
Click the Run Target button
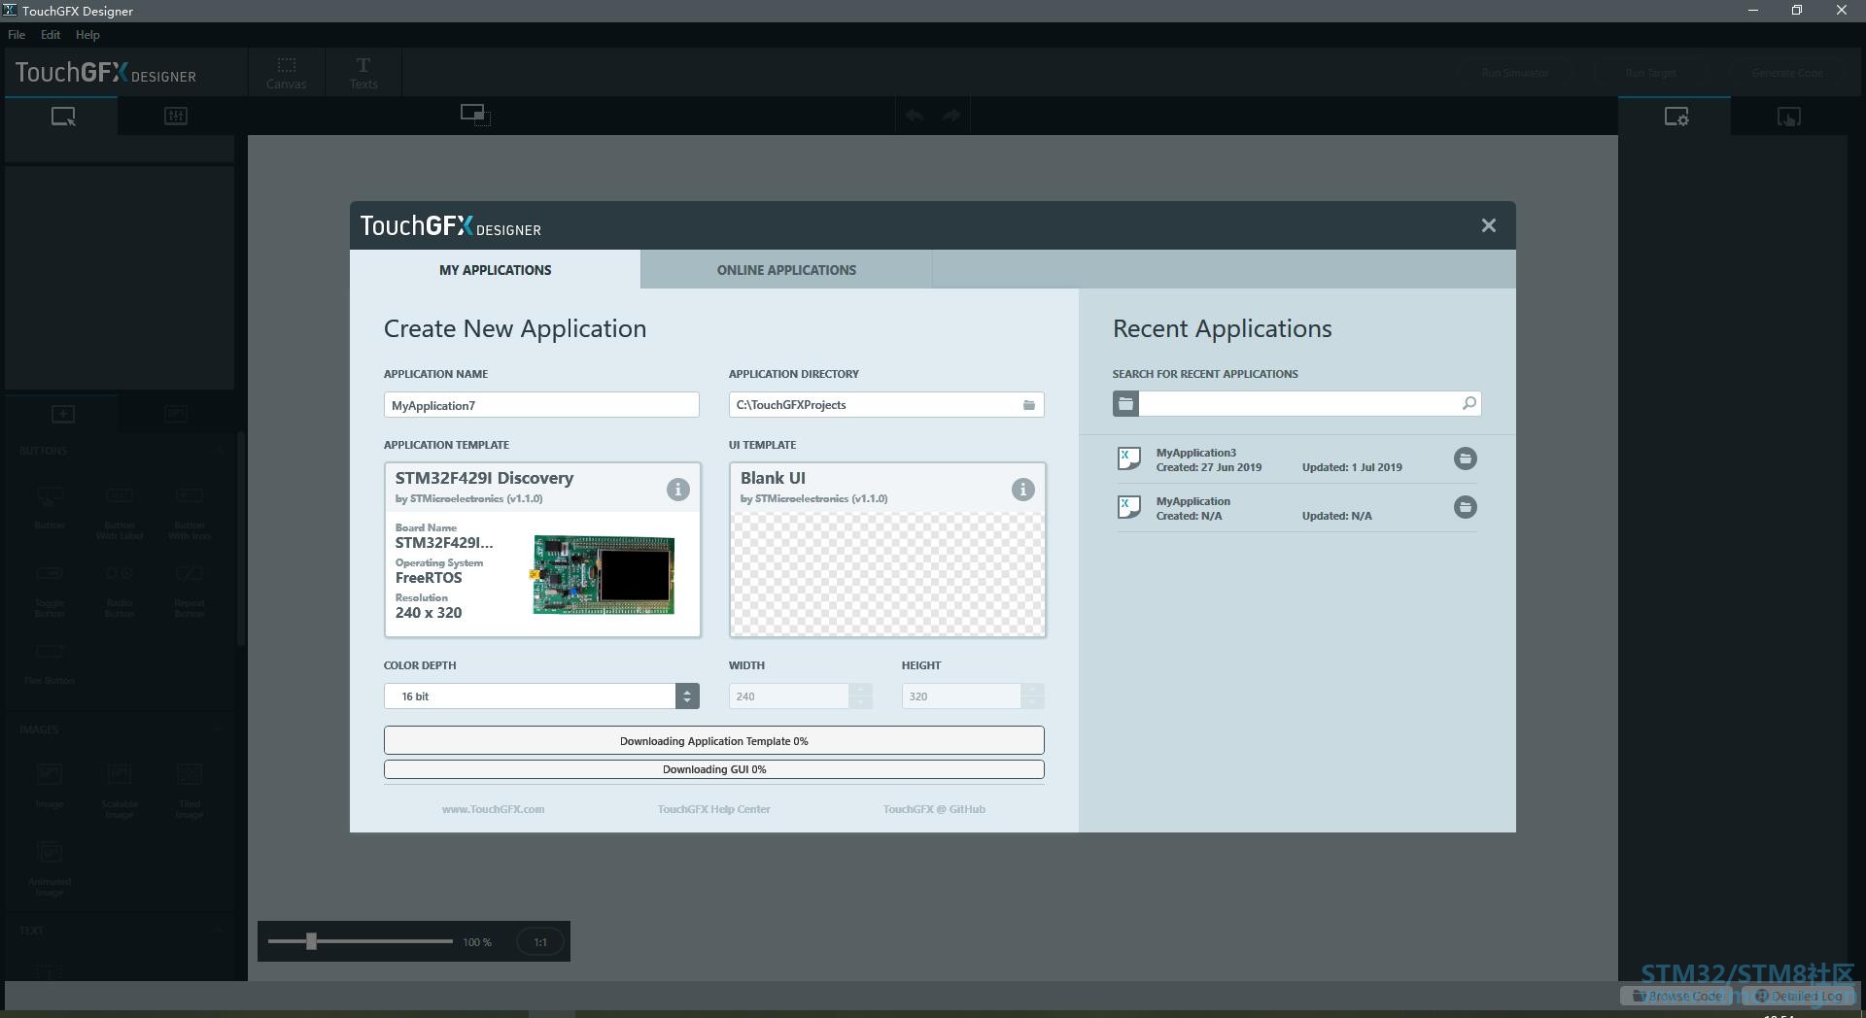(x=1650, y=73)
